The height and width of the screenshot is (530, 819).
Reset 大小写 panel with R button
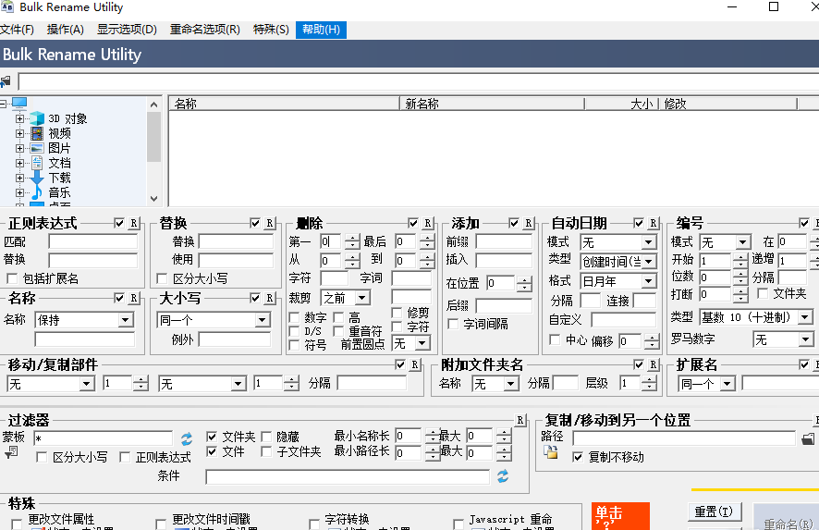coord(270,298)
